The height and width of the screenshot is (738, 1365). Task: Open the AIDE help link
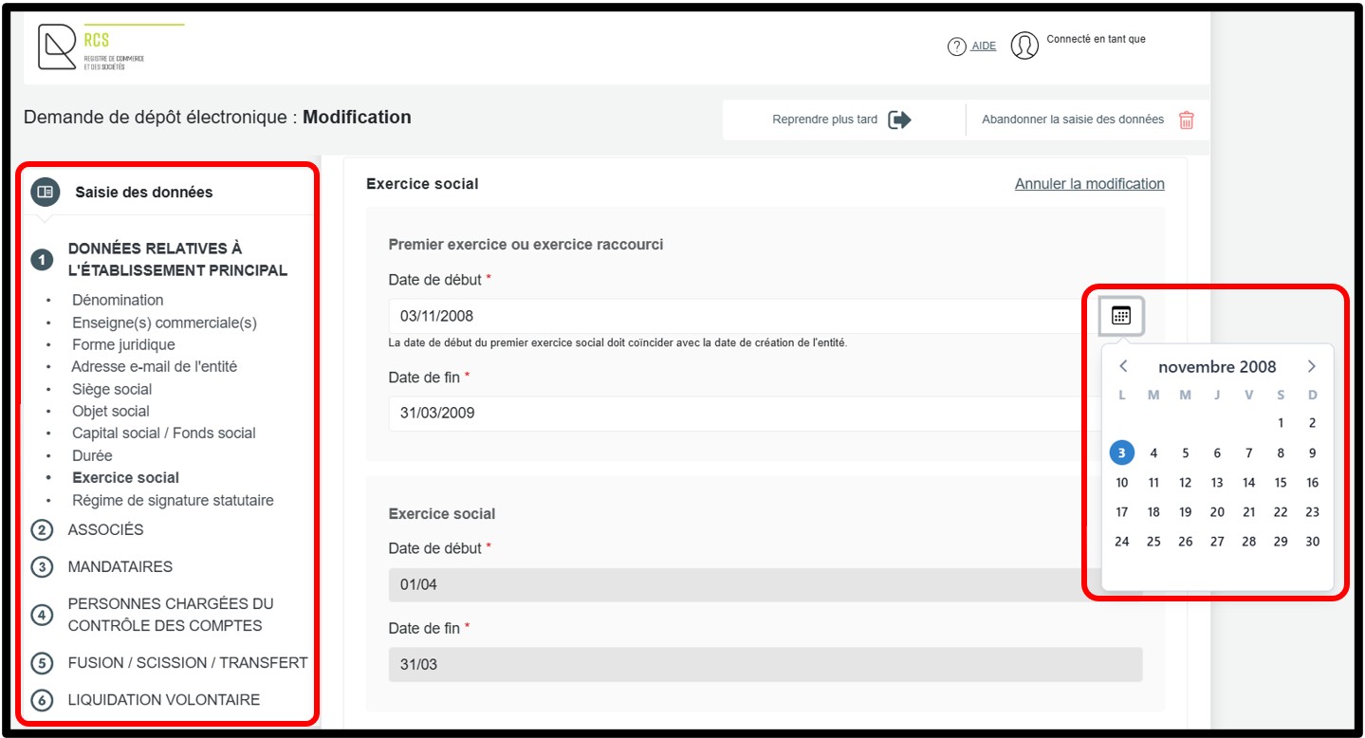984,46
